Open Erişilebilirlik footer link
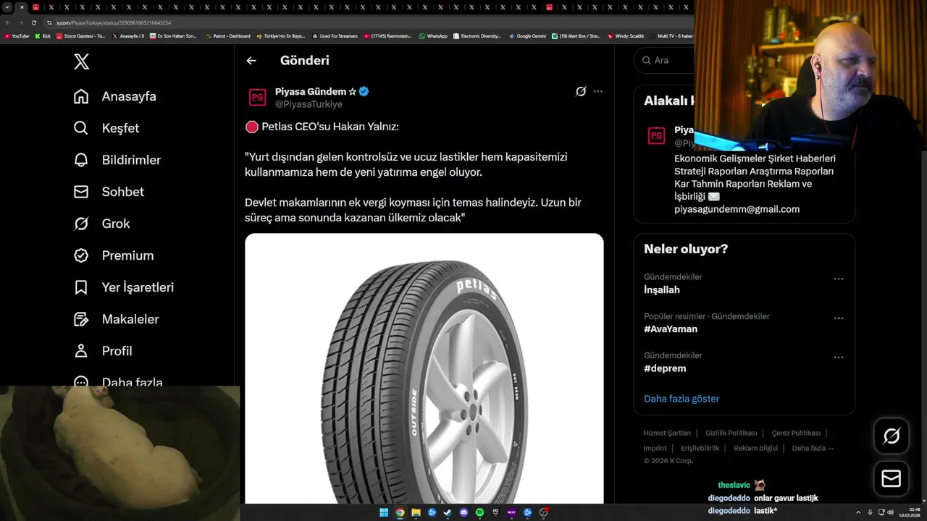Screen dimensions: 927x521 click(700, 448)
